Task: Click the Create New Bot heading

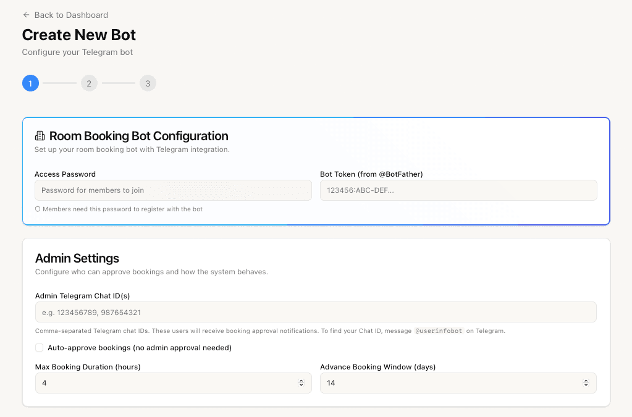Action: (x=79, y=35)
